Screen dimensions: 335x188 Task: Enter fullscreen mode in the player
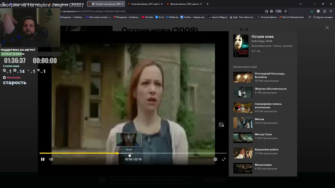224,159
